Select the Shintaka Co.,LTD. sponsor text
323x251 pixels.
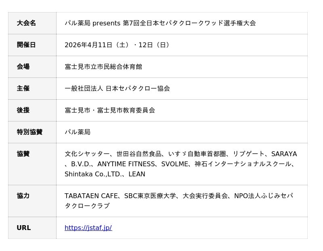click(x=93, y=174)
